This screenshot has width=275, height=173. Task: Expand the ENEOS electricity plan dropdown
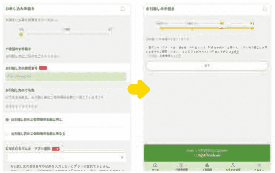(65, 157)
